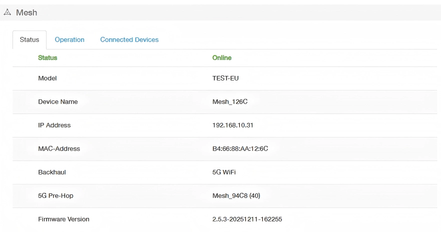Click the 5G Pre-Hop label

click(x=56, y=196)
